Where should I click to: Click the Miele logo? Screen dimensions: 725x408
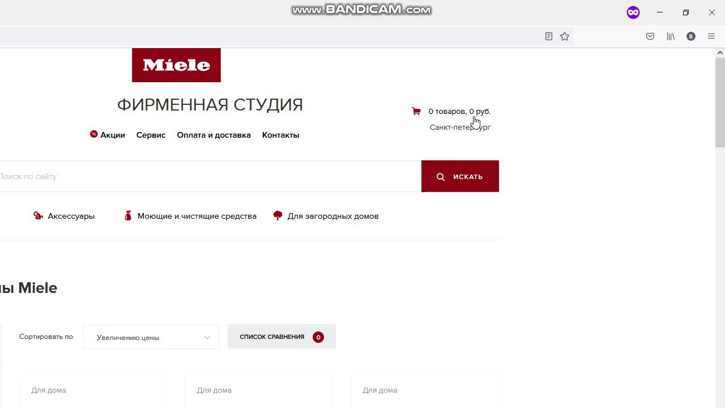[x=176, y=65]
